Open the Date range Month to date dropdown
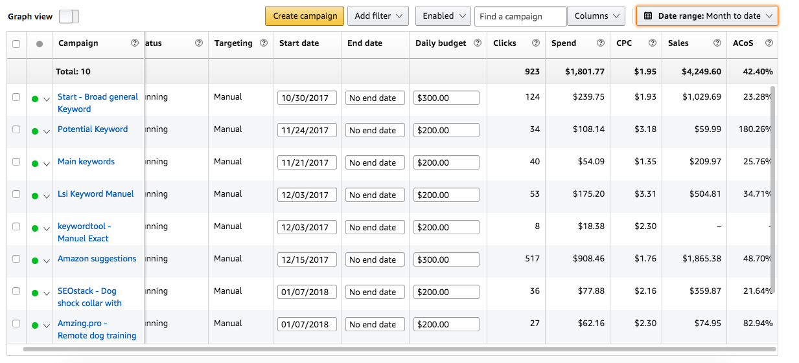The width and height of the screenshot is (799, 363). [707, 16]
